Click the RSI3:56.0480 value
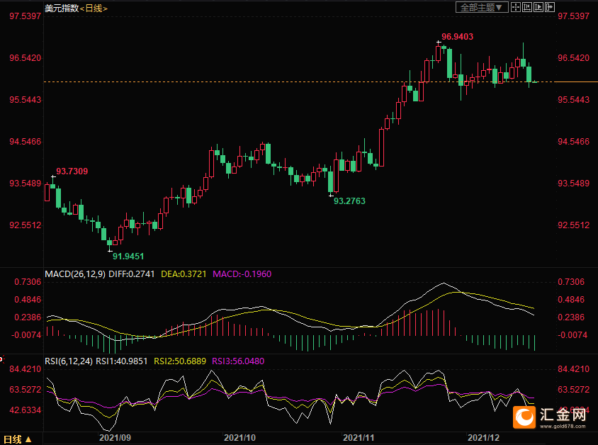 coord(238,361)
